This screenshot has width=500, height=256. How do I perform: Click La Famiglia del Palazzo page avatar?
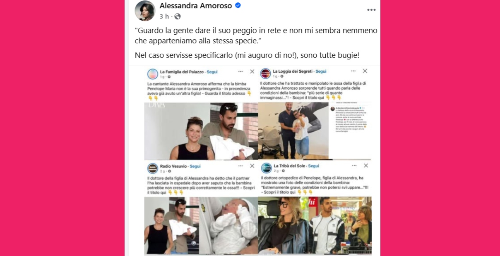click(153, 74)
